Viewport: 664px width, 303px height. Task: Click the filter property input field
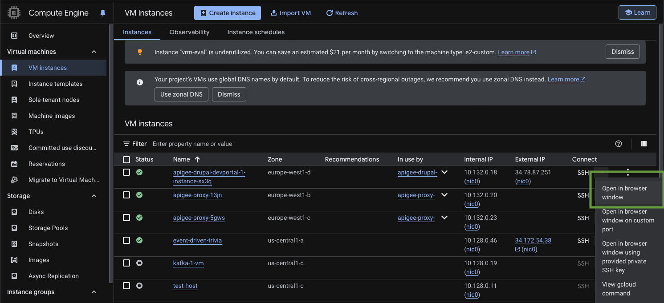pyautogui.click(x=223, y=143)
